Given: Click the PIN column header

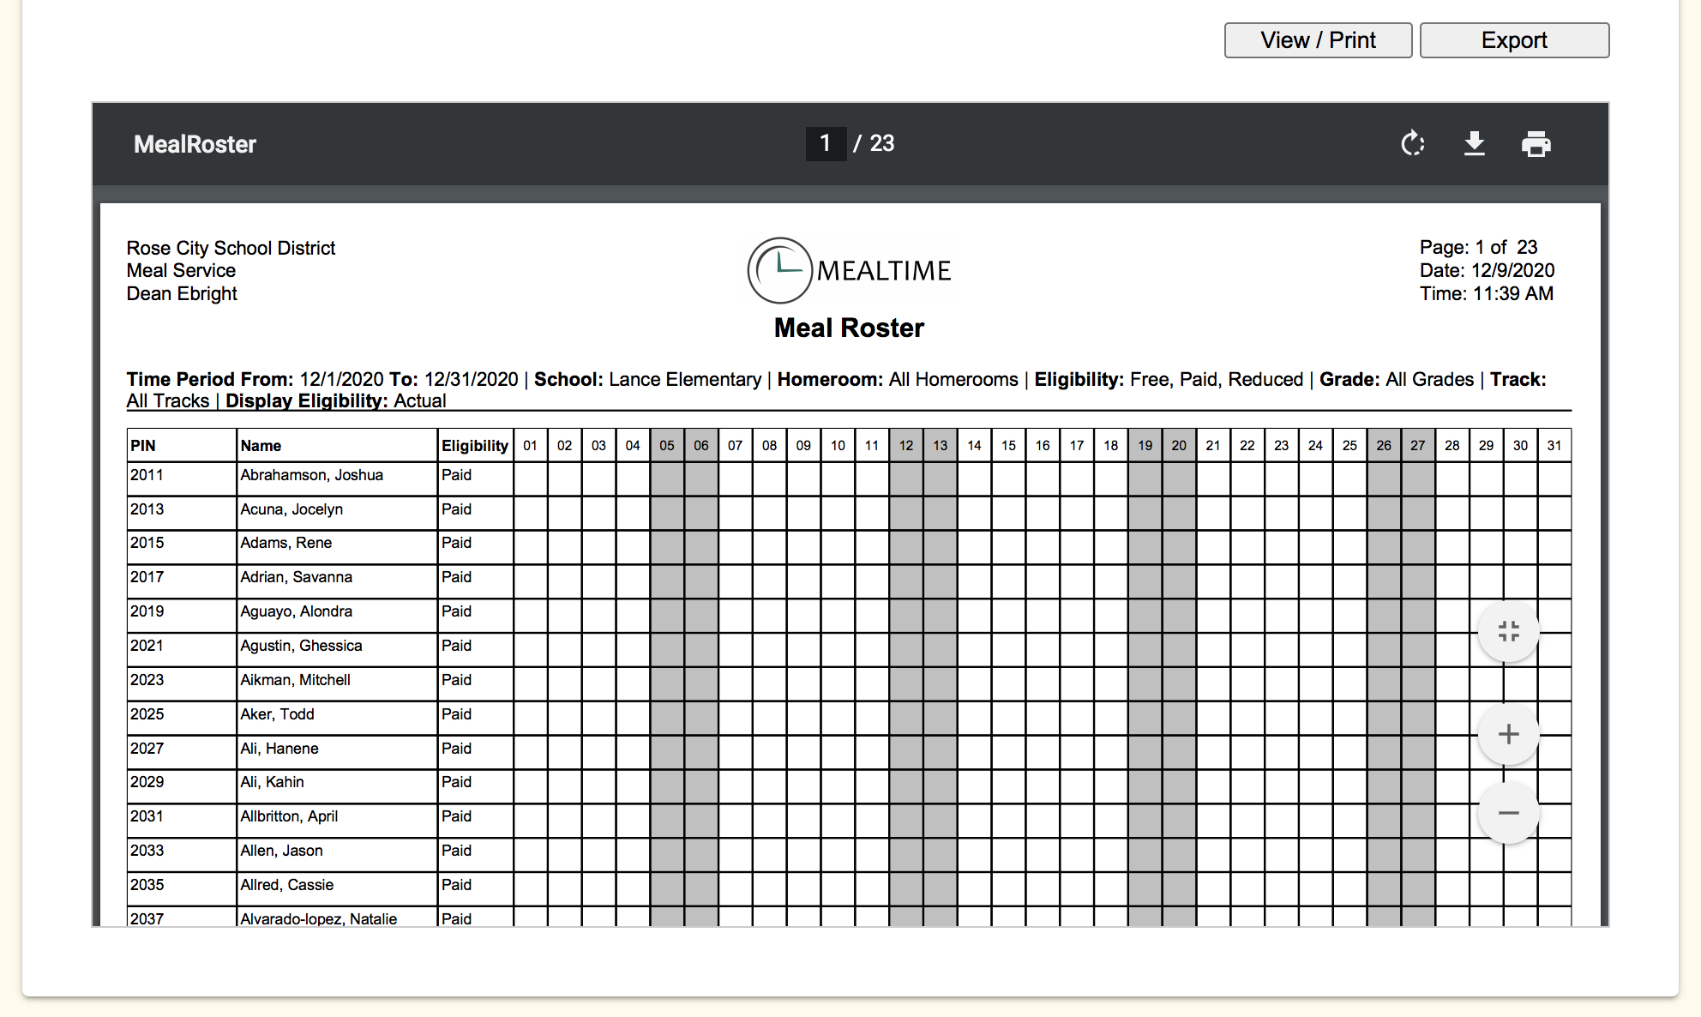Looking at the screenshot, I should [143, 446].
